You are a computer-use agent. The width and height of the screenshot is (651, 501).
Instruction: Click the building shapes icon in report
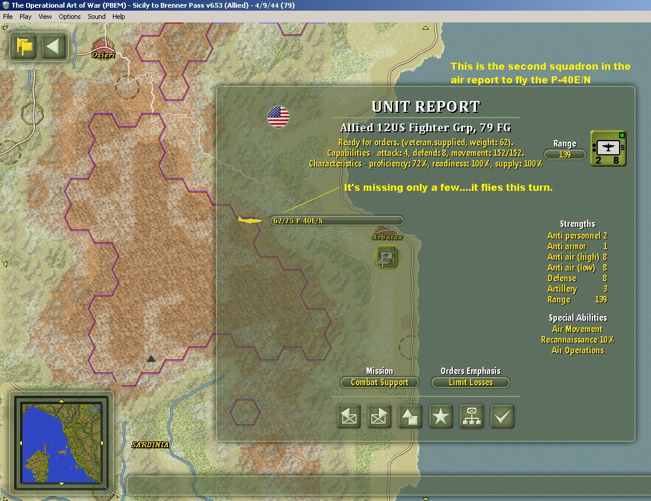[410, 417]
